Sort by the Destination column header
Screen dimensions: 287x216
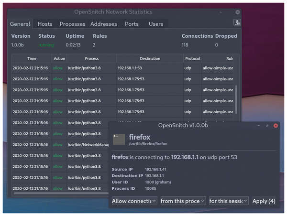click(x=150, y=58)
